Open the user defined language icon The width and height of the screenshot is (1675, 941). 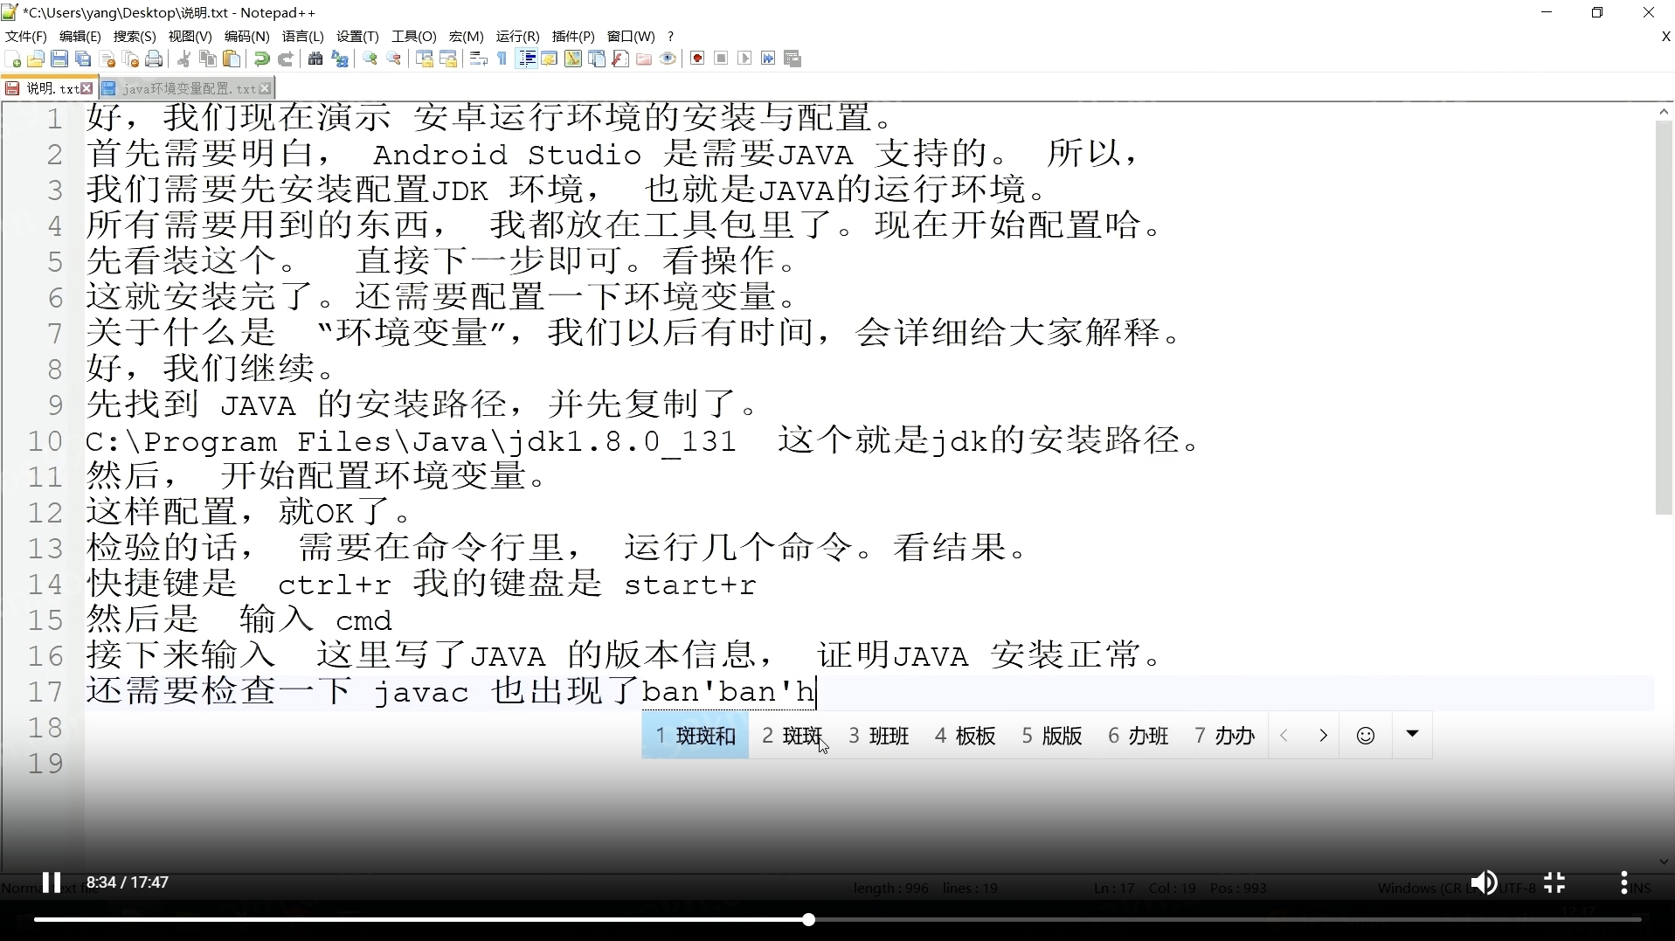click(550, 59)
